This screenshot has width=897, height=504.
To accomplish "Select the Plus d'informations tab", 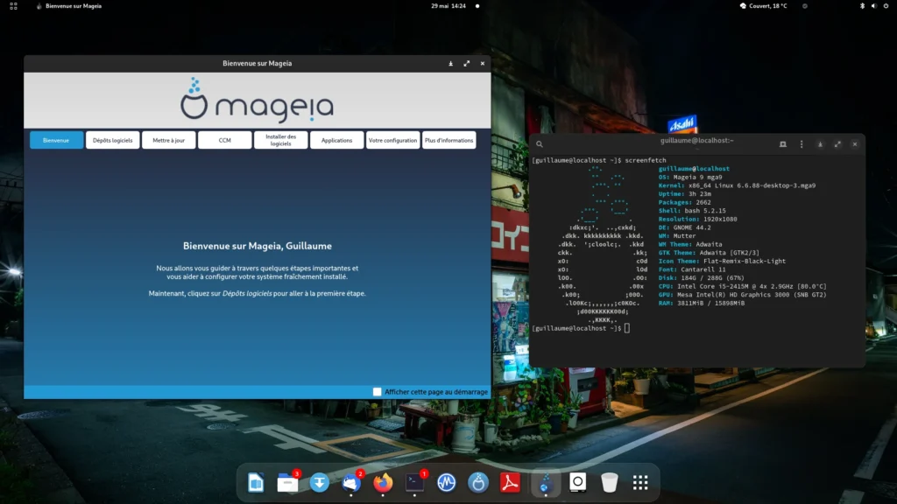I will click(449, 140).
